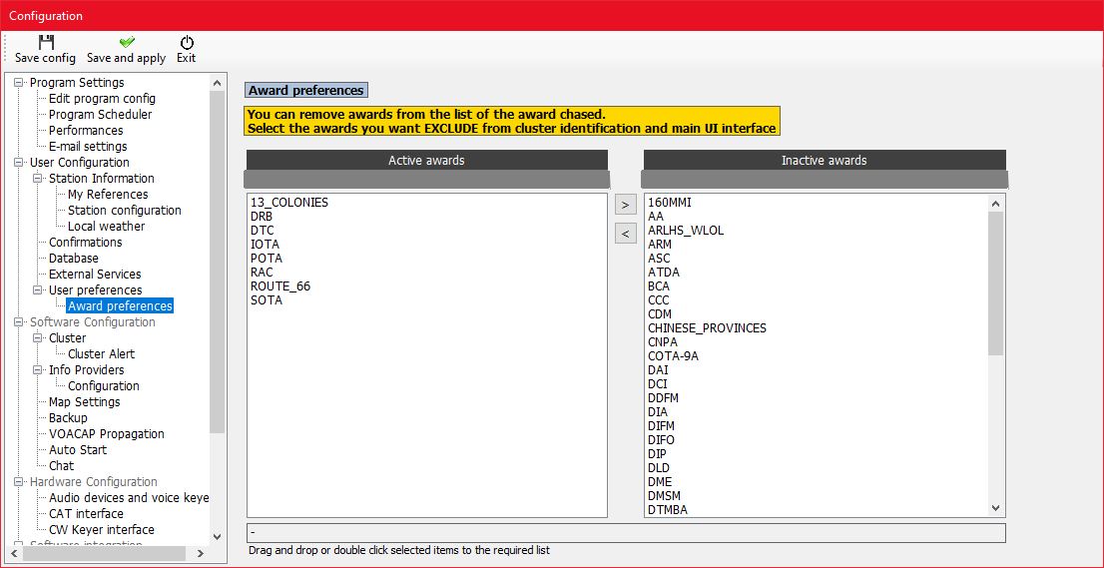Collapse the User preferences tree node
The height and width of the screenshot is (568, 1104).
(x=38, y=289)
